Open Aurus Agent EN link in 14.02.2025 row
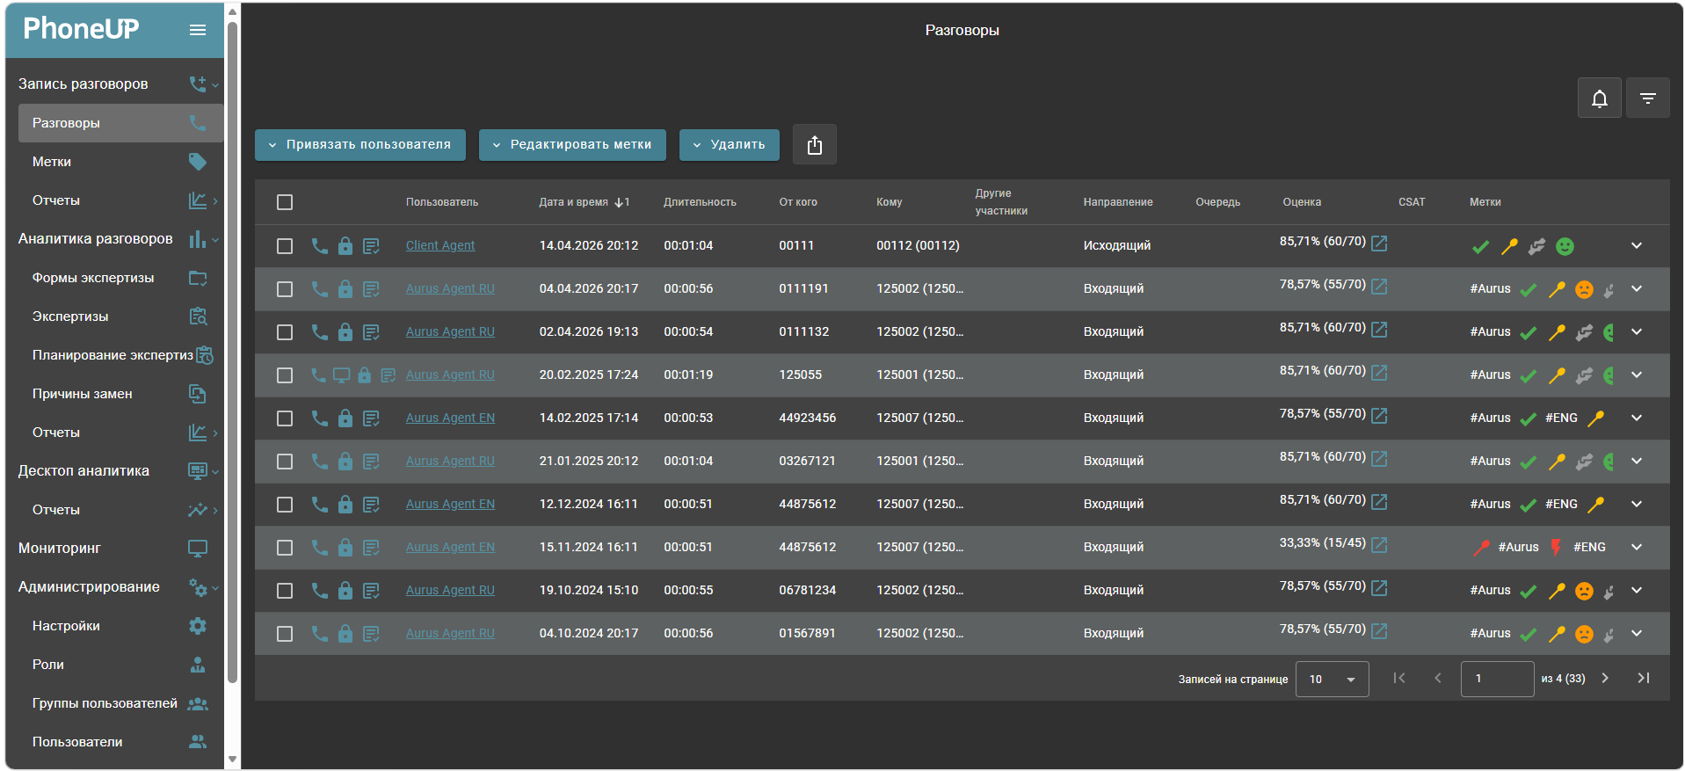Screen dimensions: 1685x771 click(x=450, y=418)
